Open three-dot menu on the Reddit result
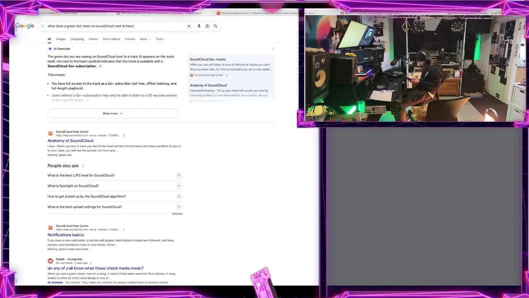Image resolution: width=529 pixels, height=298 pixels. tap(90, 263)
